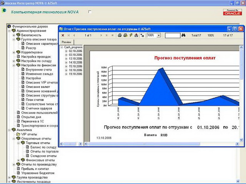Image resolution: width=246 pixels, height=184 pixels.
Task: Click Управление бюджетом document icon
Action: pos(18,173)
